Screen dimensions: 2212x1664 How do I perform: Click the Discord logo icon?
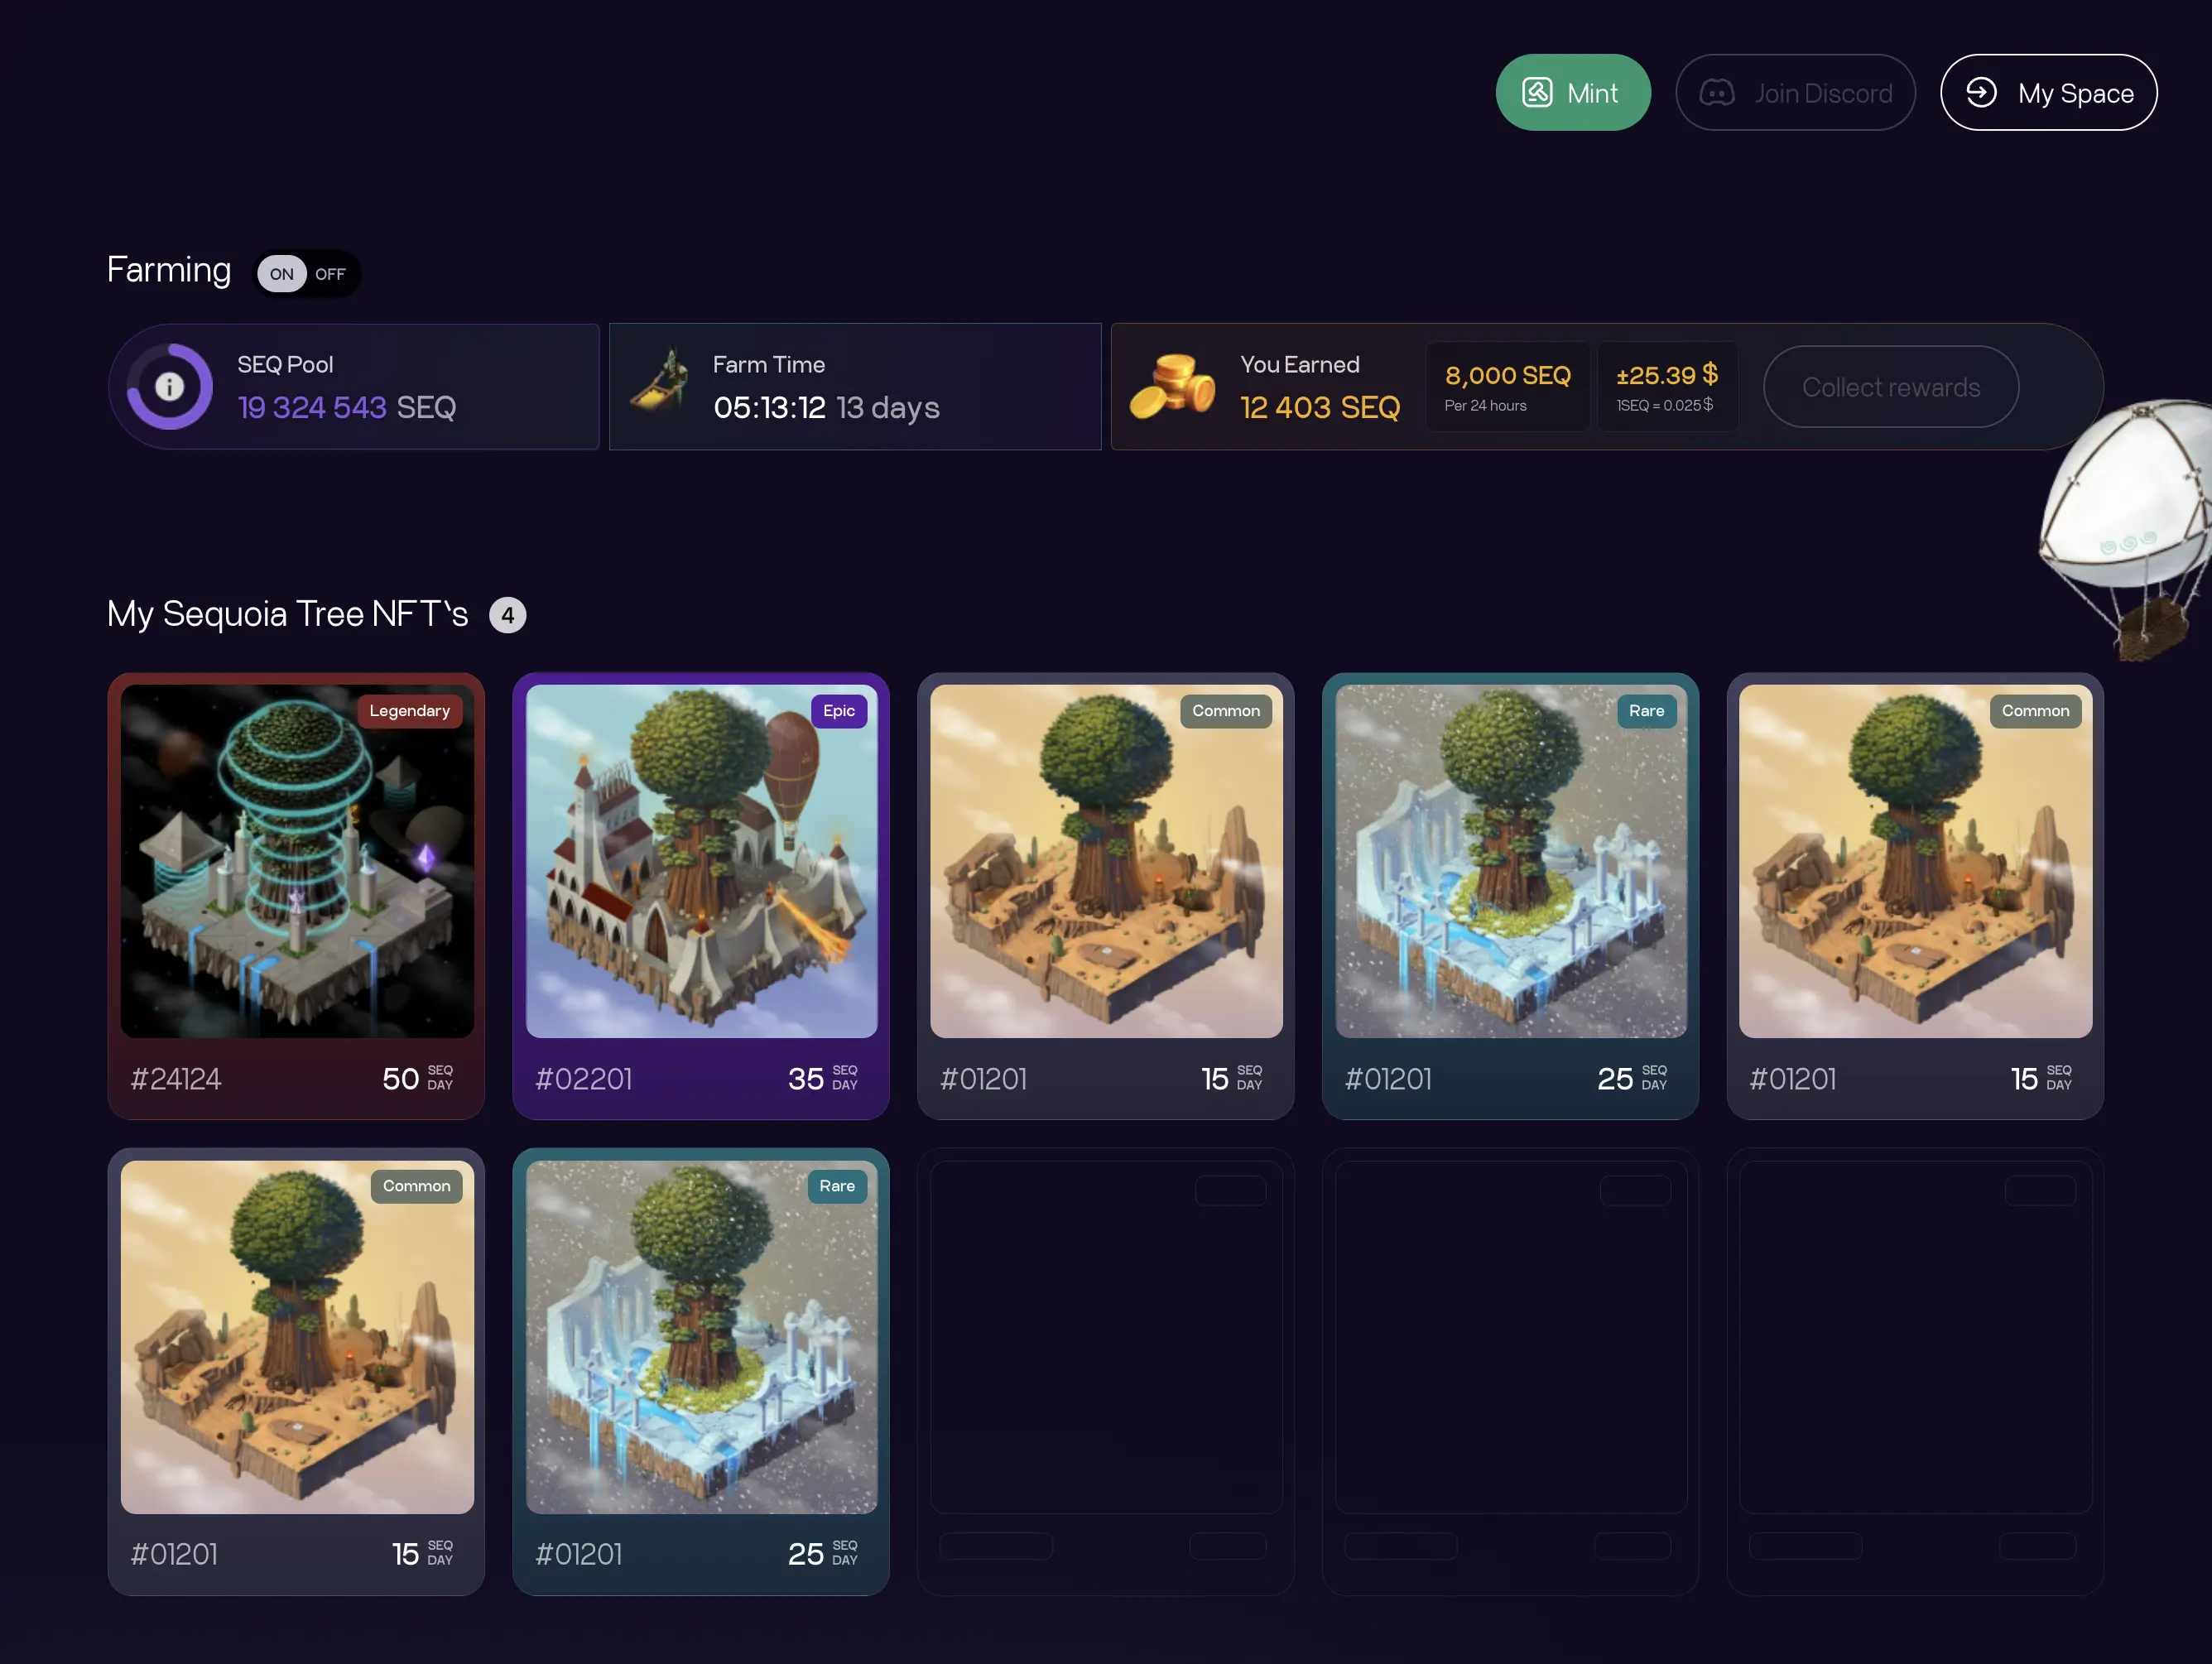pos(1717,93)
